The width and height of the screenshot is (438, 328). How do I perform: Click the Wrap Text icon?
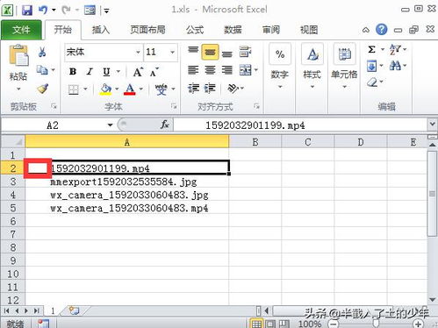(x=245, y=52)
